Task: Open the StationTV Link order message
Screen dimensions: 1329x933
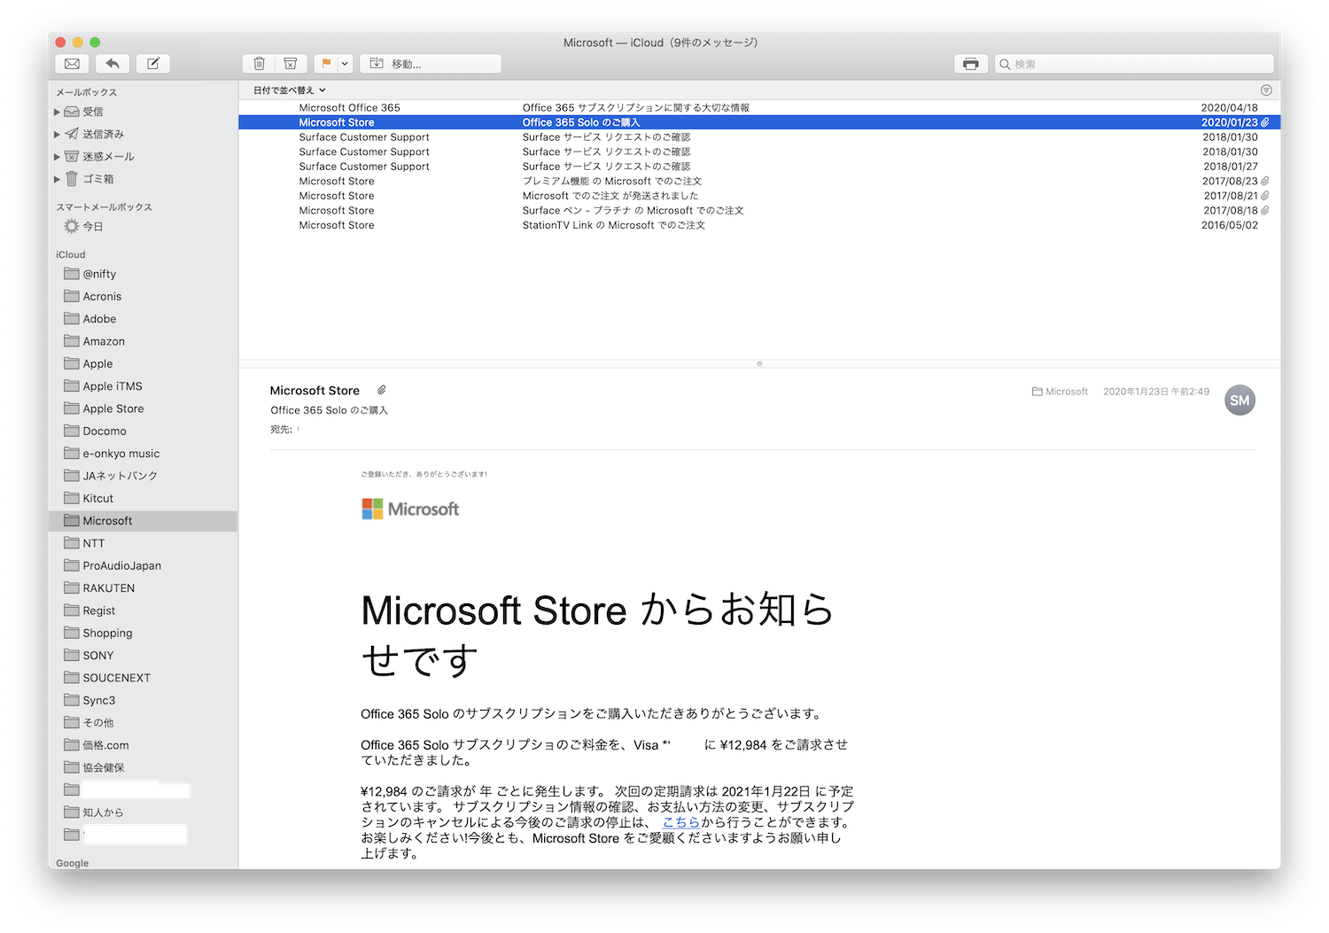Action: pos(759,225)
